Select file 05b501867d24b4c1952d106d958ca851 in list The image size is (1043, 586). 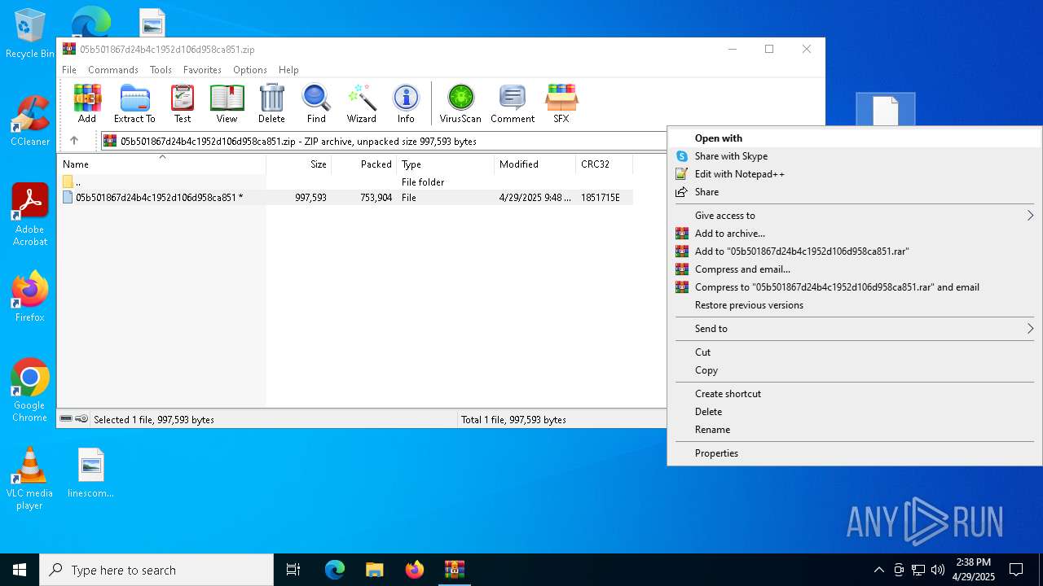click(345, 198)
